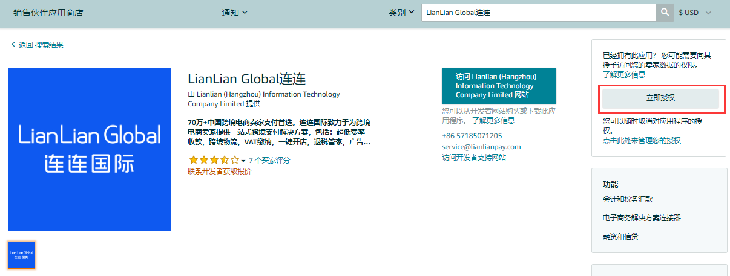Open the $ USD currency selector
This screenshot has height=276, width=730.
(x=695, y=13)
